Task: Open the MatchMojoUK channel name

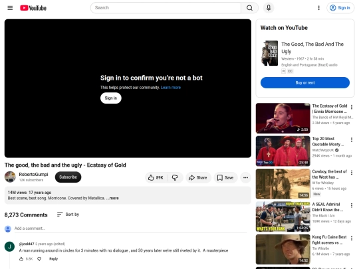Action: coord(323,150)
